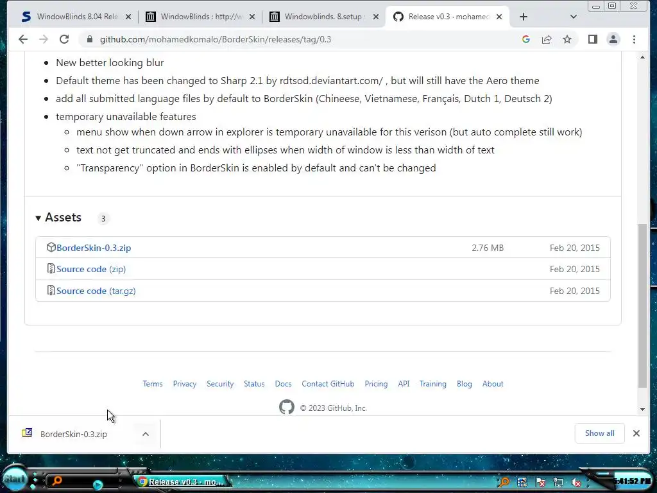Open the Terms footer link
This screenshot has height=493, width=657.
coord(153,384)
